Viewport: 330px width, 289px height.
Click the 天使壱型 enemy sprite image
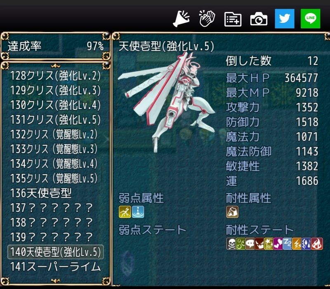pos(166,101)
